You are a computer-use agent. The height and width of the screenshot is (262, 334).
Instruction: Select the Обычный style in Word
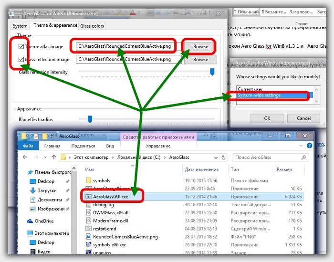point(246,12)
